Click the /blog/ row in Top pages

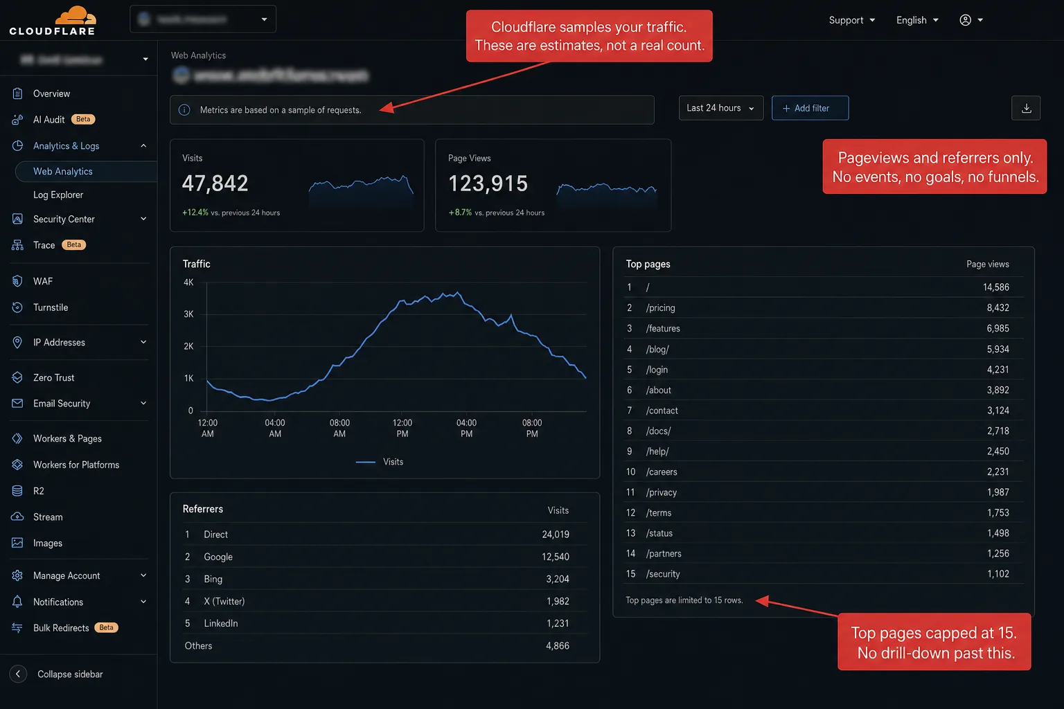(823, 349)
